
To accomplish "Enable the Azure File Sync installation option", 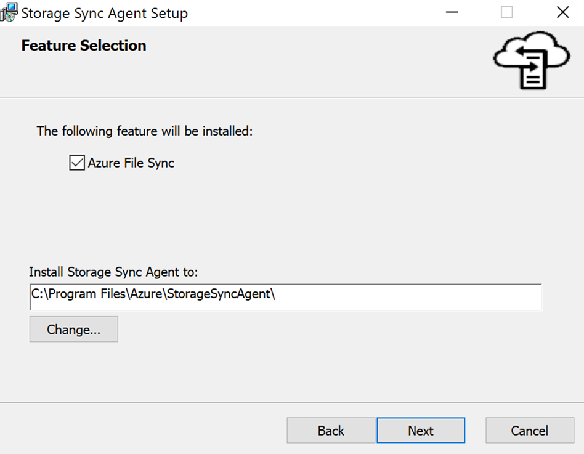I will (x=76, y=162).
